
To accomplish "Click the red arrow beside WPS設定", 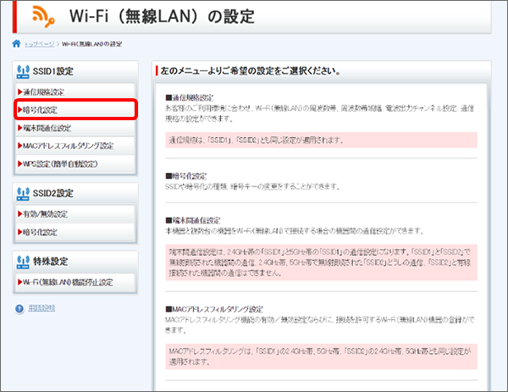I will coord(20,164).
